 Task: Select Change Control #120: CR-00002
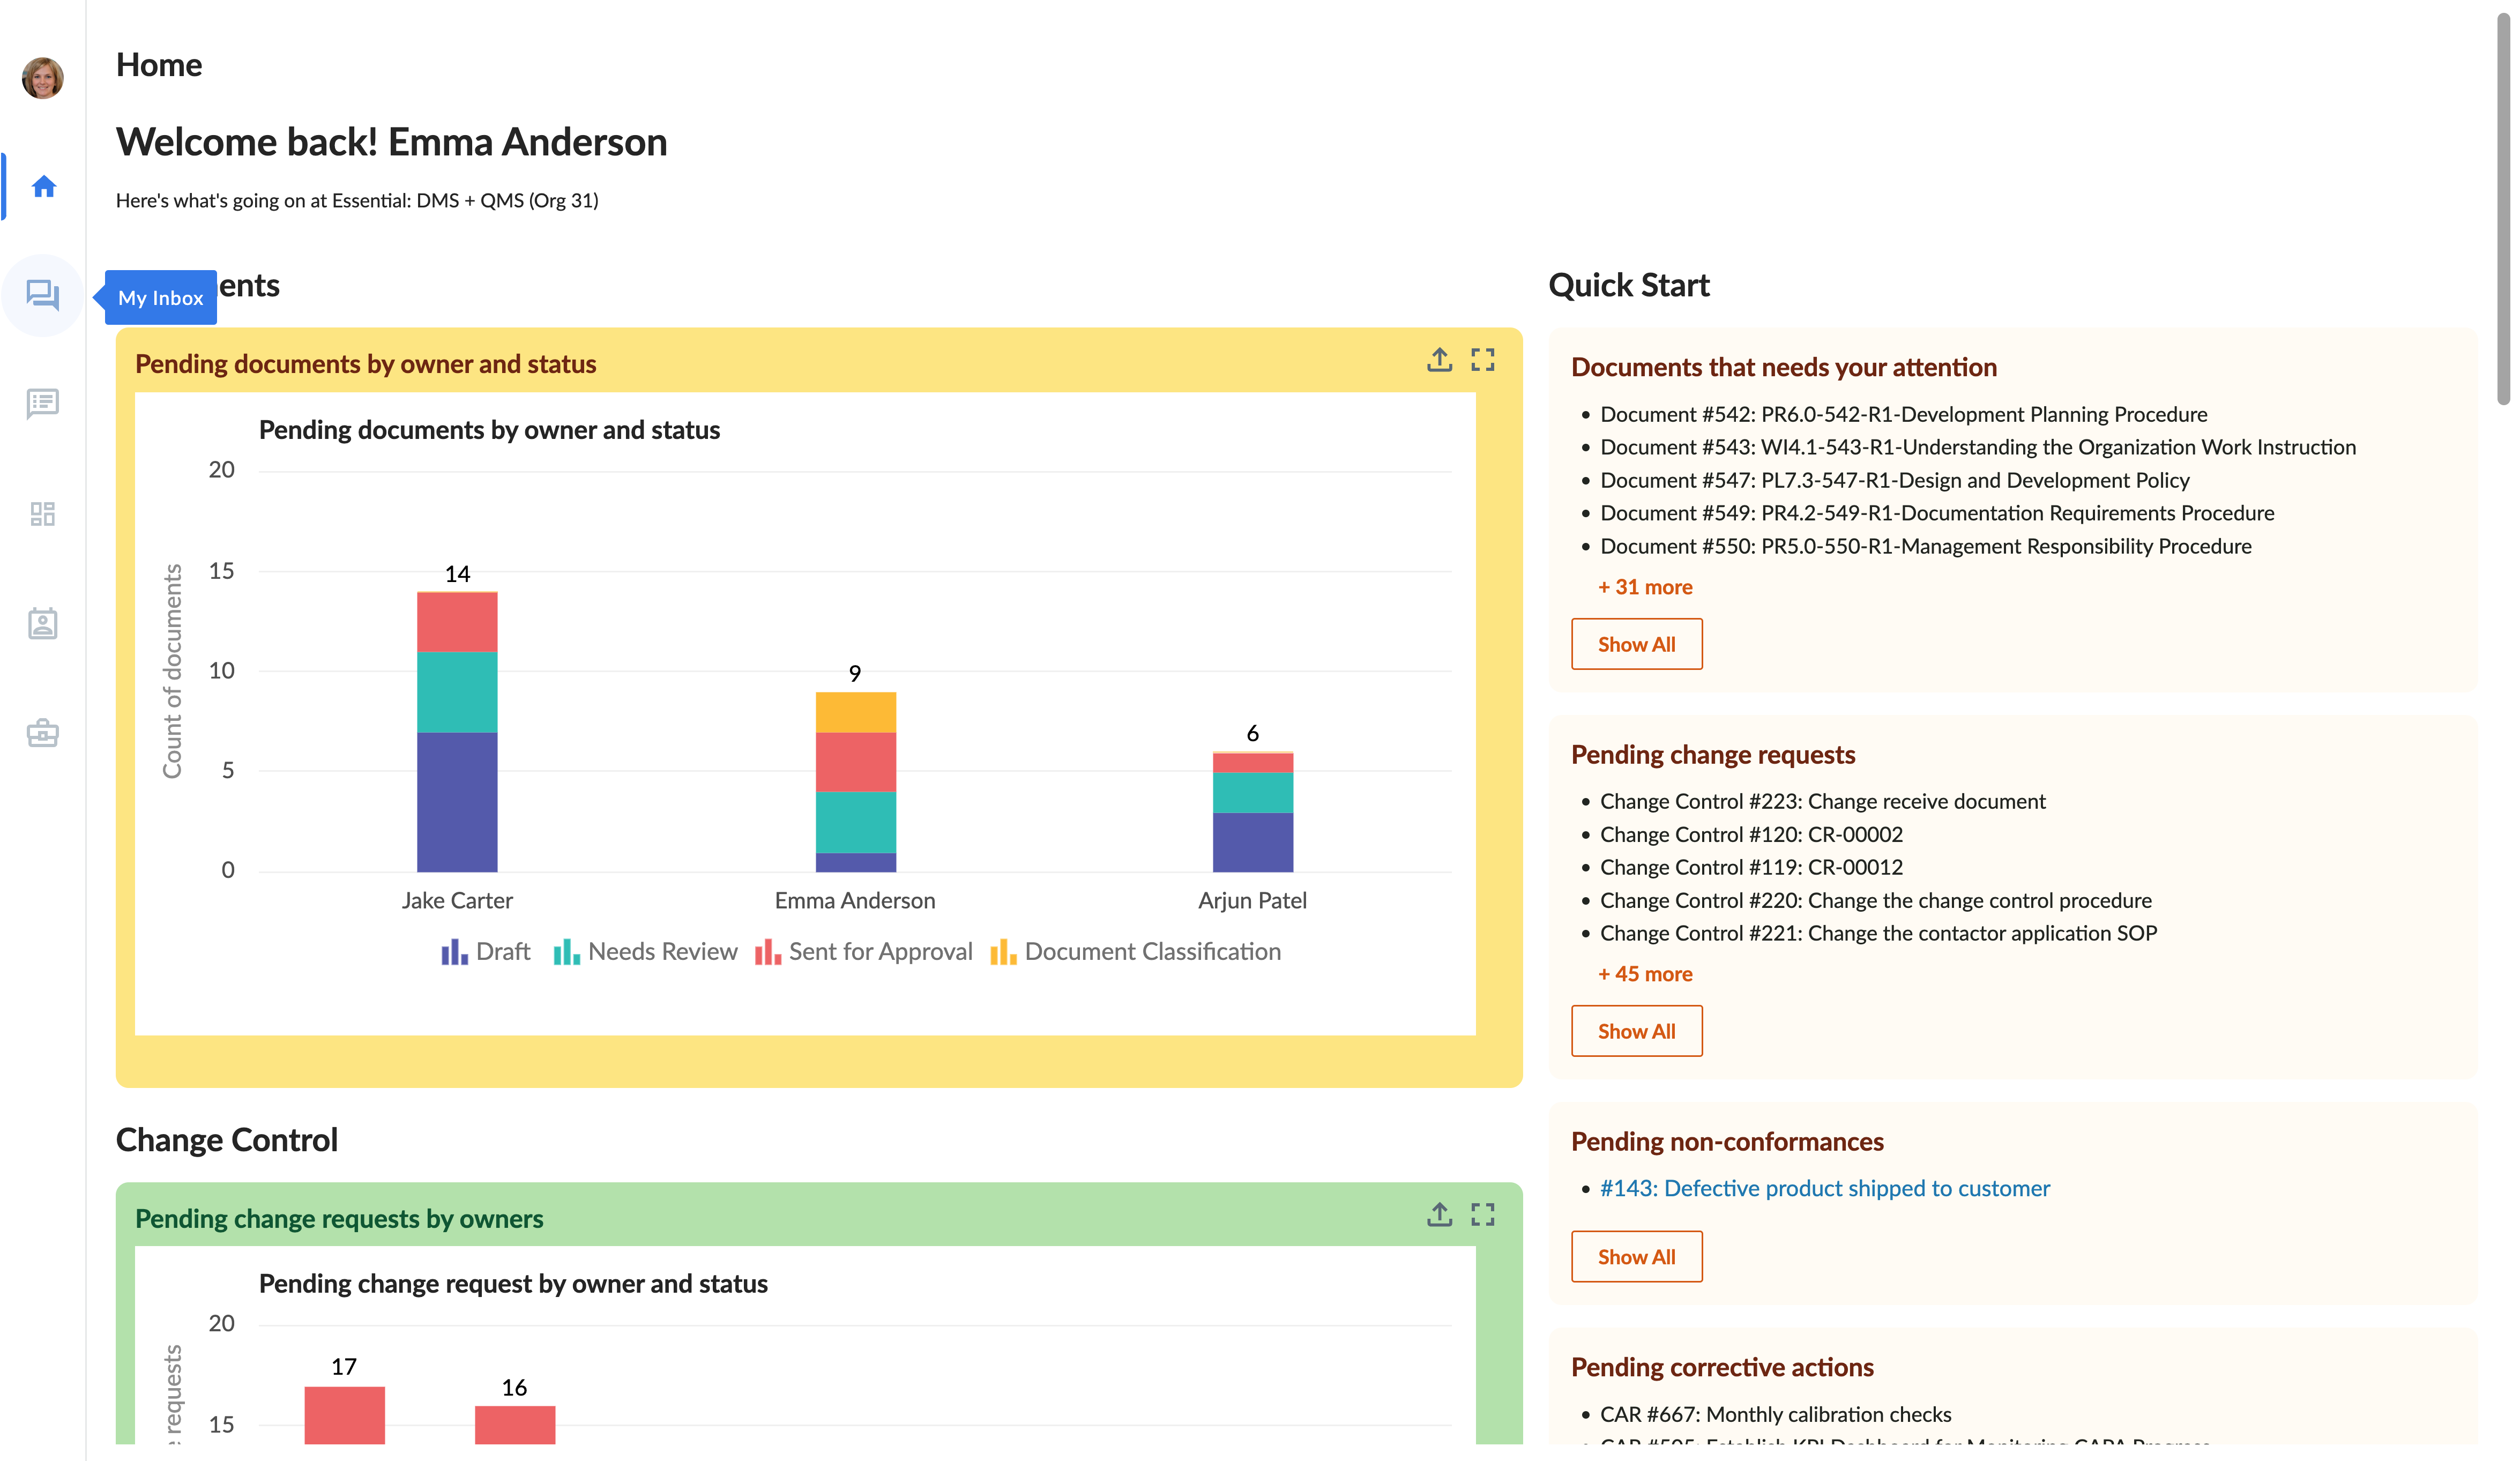pyautogui.click(x=1751, y=834)
